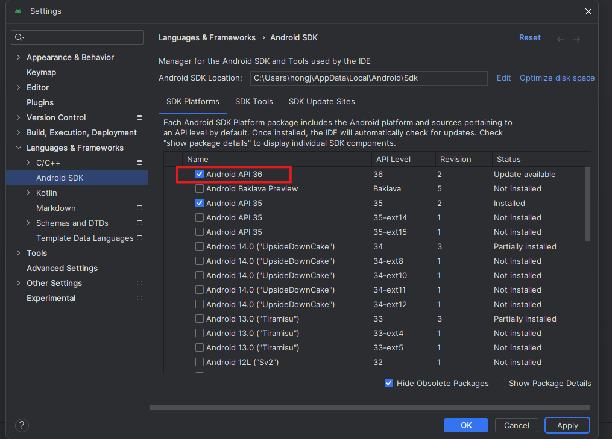612x439 pixels.
Task: Enable Show Package Details checkbox
Action: 501,383
